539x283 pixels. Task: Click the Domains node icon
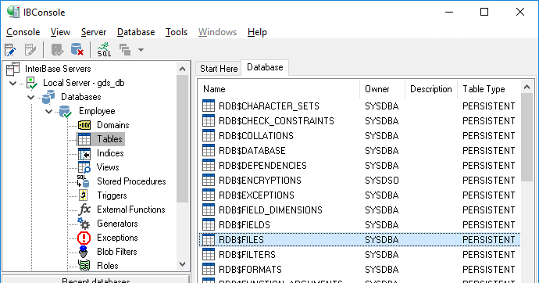84,125
